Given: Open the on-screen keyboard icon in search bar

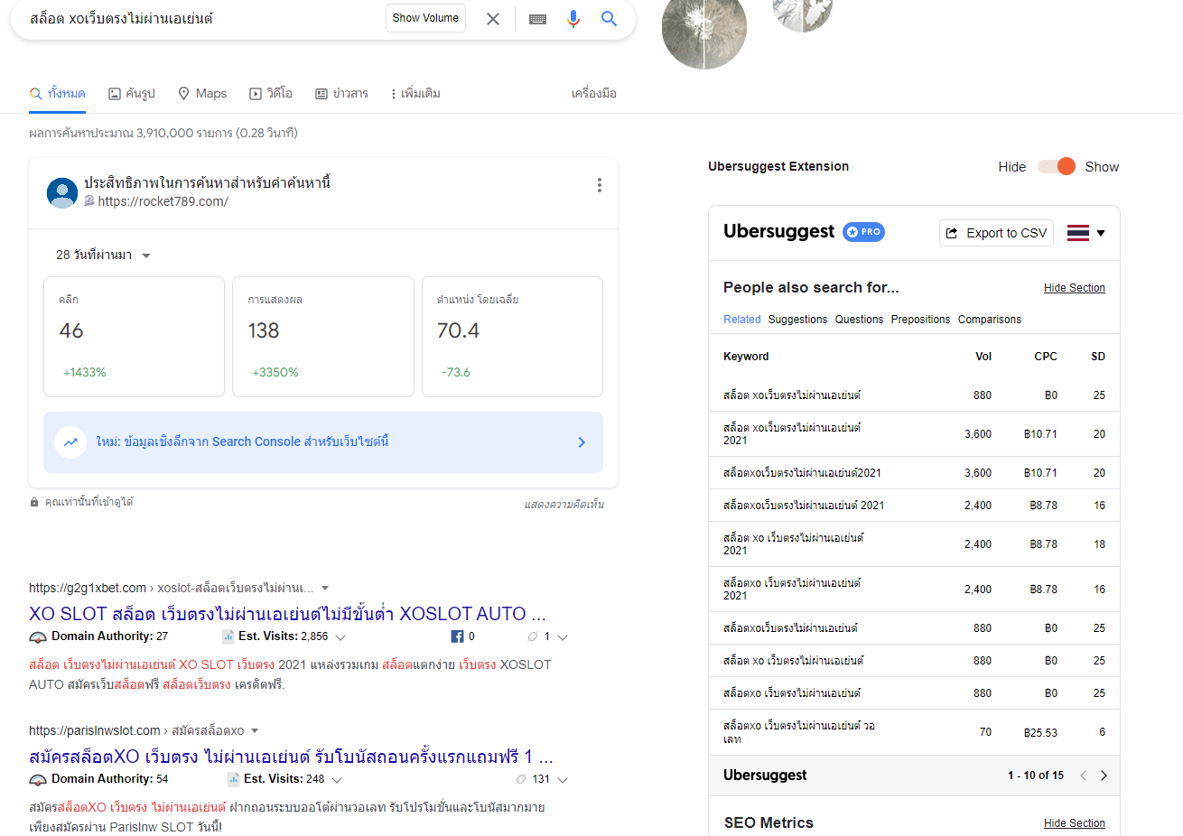Looking at the screenshot, I should pyautogui.click(x=537, y=19).
